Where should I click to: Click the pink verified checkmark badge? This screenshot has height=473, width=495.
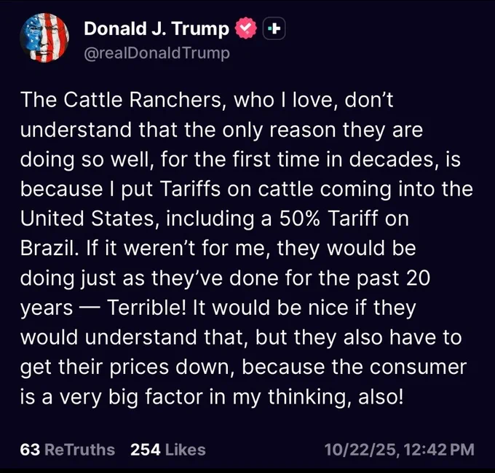point(246,28)
